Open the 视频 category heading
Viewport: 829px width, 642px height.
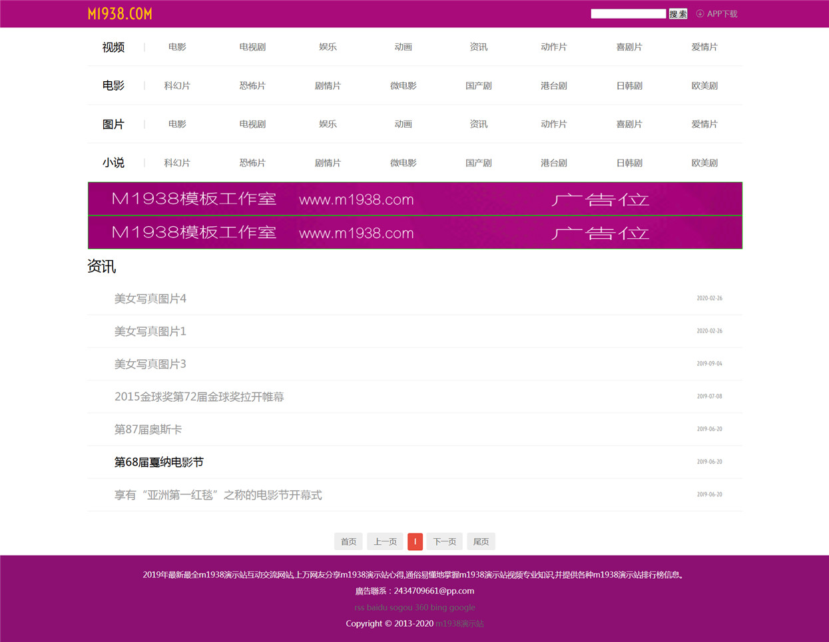pos(113,47)
